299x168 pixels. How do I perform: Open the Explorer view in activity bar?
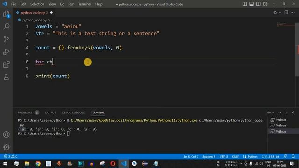[6, 14]
